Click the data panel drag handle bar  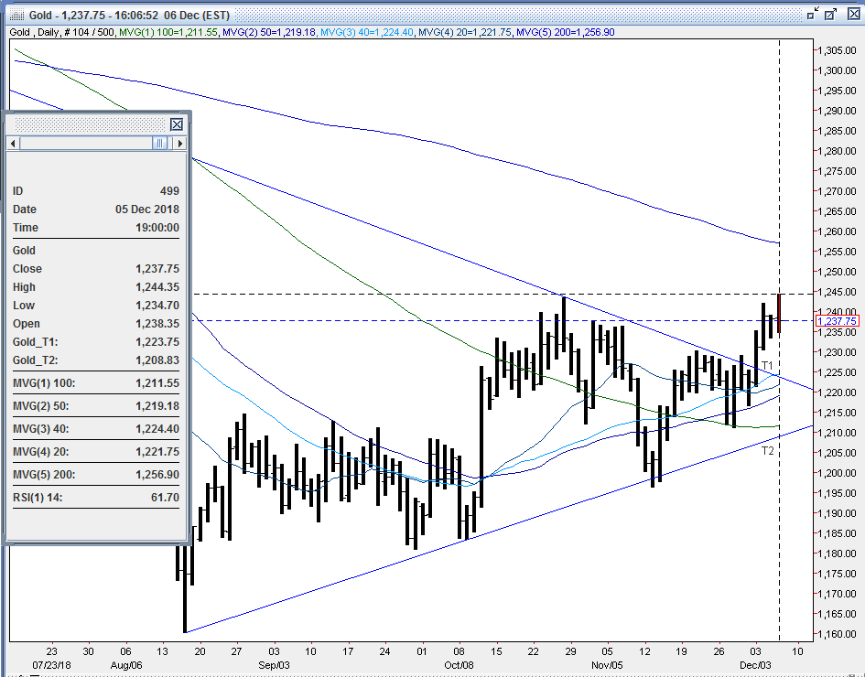tap(91, 124)
